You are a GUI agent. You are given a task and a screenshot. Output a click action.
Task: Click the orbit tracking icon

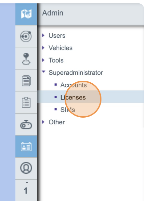[x=26, y=36]
